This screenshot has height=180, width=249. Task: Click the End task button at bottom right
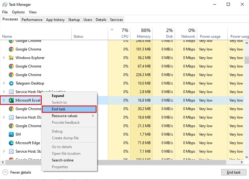[234, 172]
